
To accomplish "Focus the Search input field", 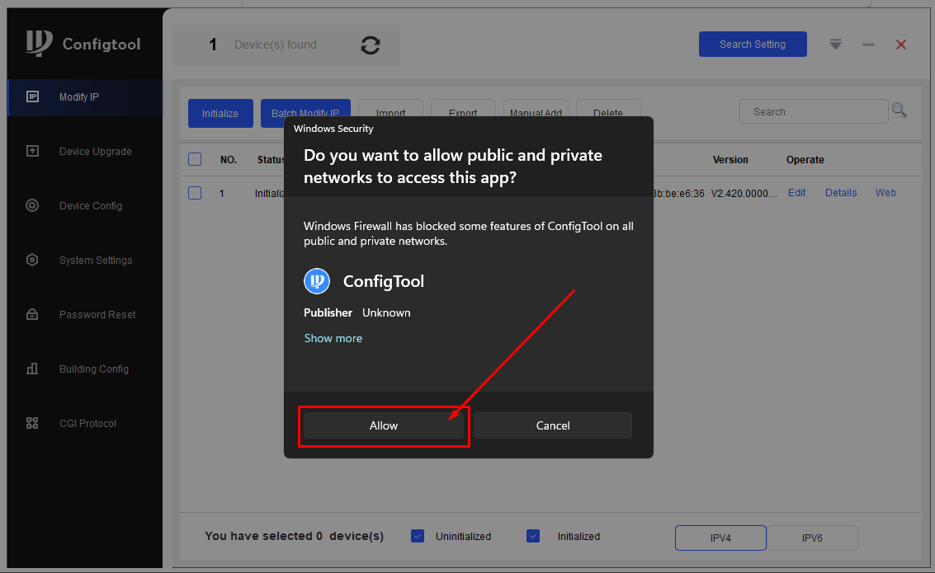I will pos(814,111).
